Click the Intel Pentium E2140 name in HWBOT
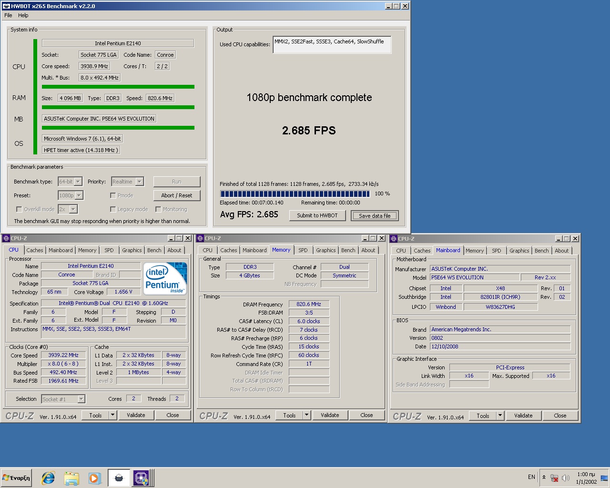This screenshot has height=488, width=610. (x=118, y=43)
